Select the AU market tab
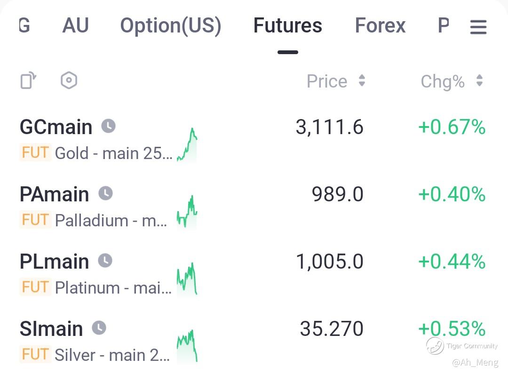Viewport: 508px width, 374px height. (x=75, y=25)
